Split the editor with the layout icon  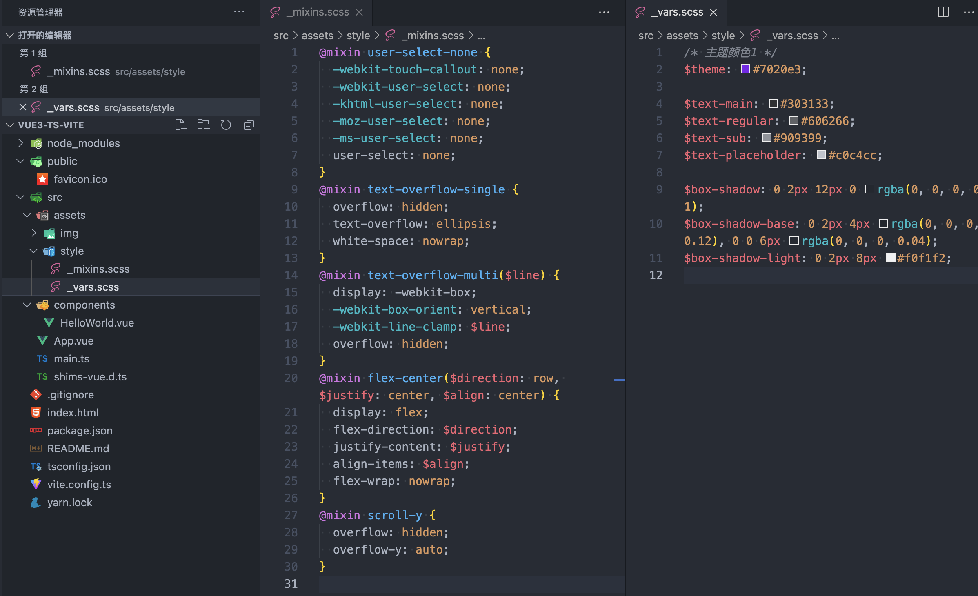(x=943, y=12)
